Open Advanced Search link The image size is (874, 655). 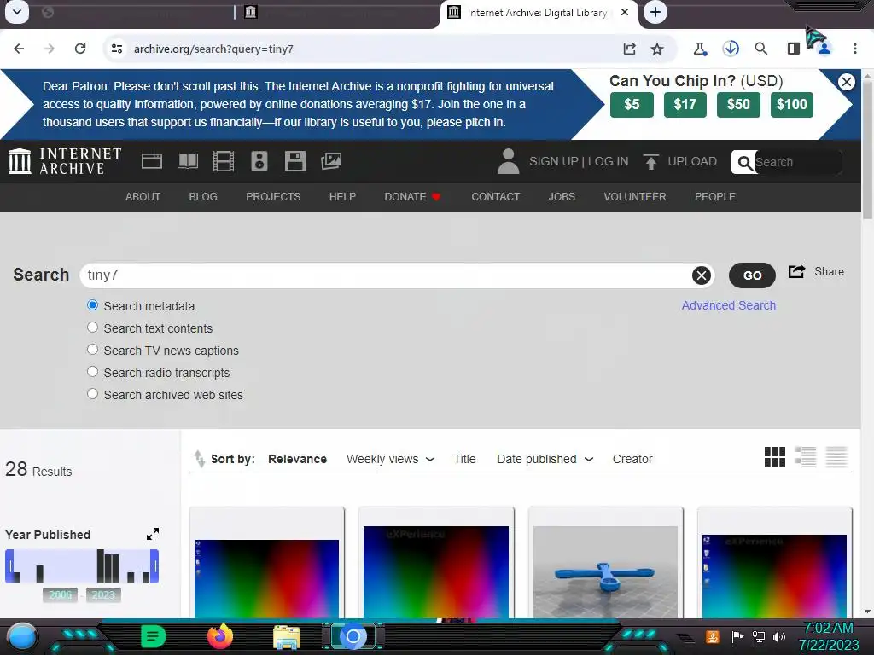point(729,305)
